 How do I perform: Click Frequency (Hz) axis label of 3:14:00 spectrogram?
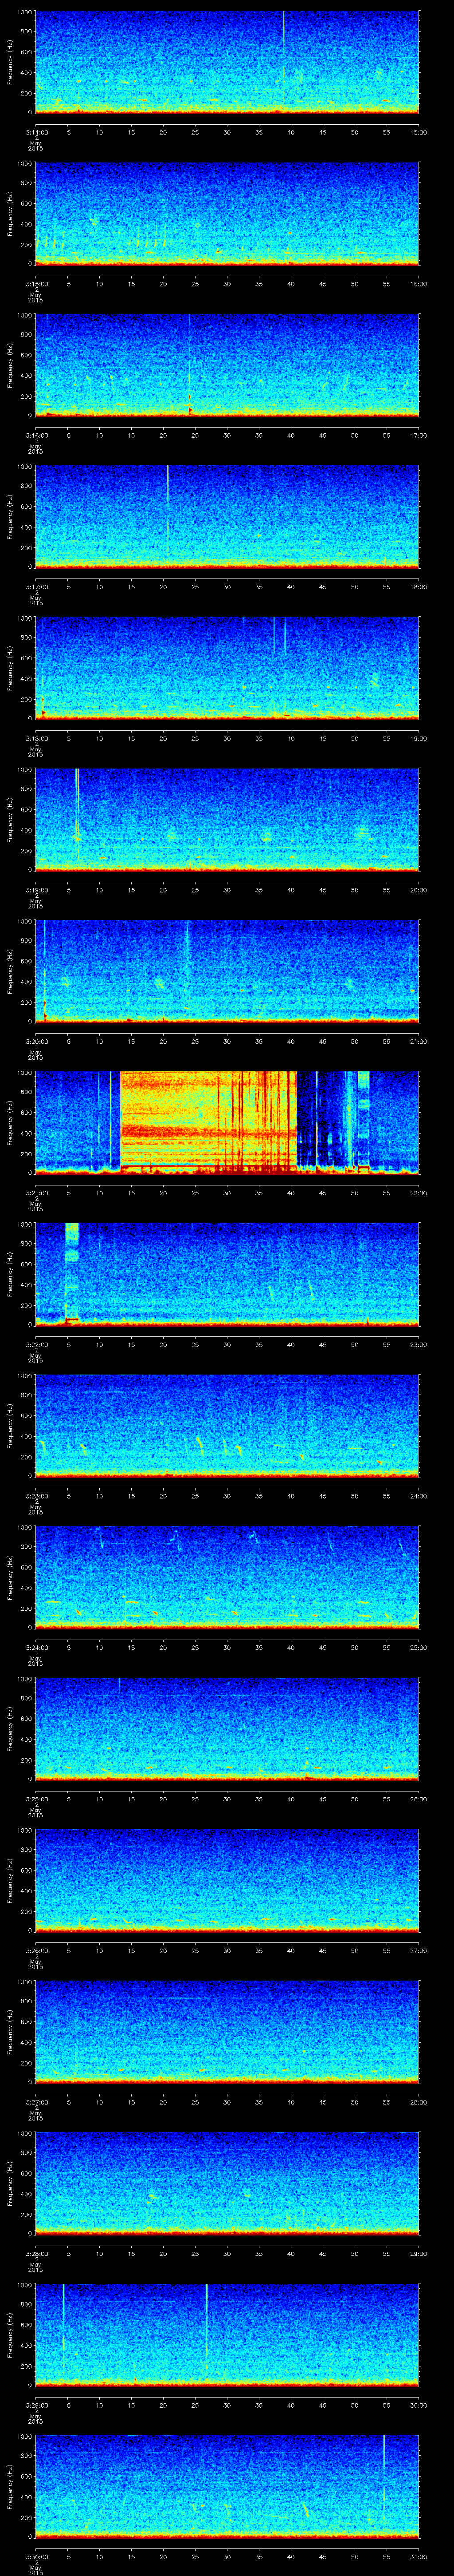[x=10, y=62]
